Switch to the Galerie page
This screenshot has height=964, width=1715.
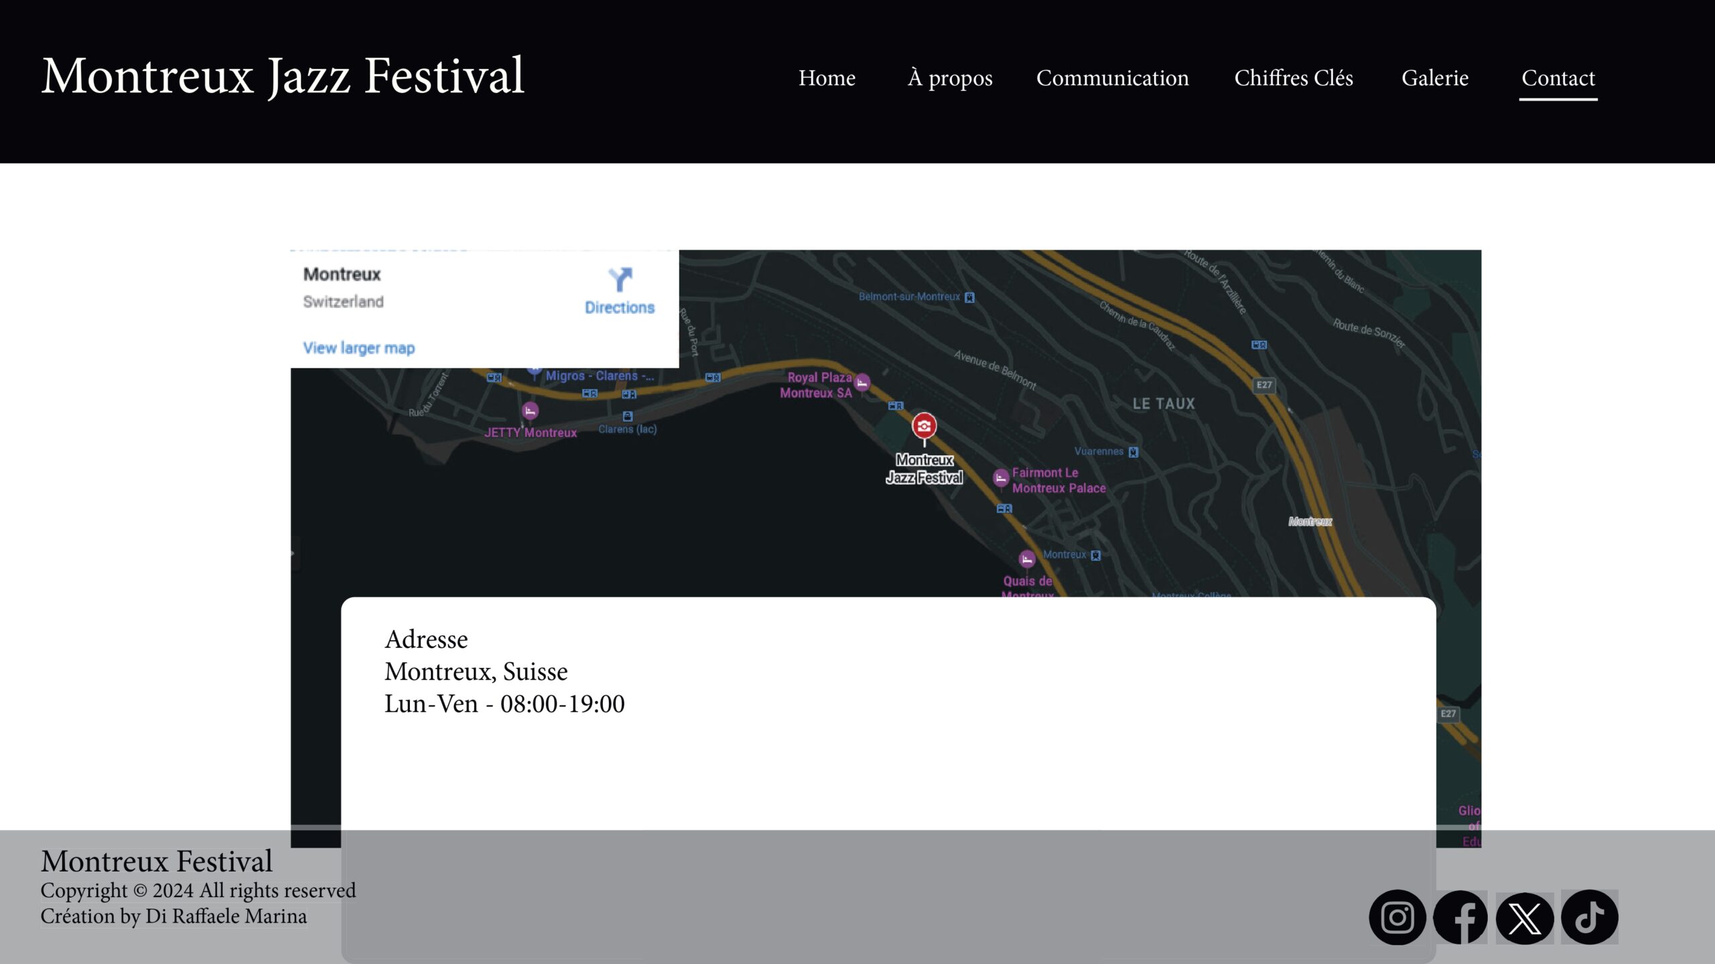[x=1434, y=78]
